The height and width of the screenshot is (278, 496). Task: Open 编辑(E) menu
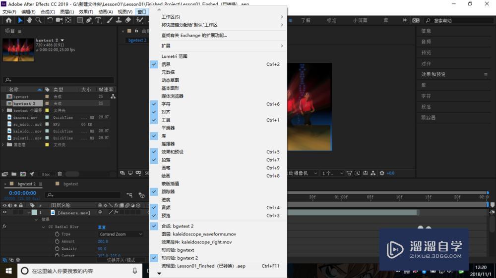click(28, 12)
